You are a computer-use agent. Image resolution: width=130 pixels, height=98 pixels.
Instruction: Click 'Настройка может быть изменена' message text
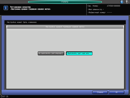pos(22,22)
